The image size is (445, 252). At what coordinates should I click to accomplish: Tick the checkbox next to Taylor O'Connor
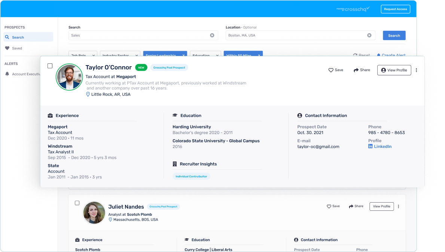(x=50, y=66)
